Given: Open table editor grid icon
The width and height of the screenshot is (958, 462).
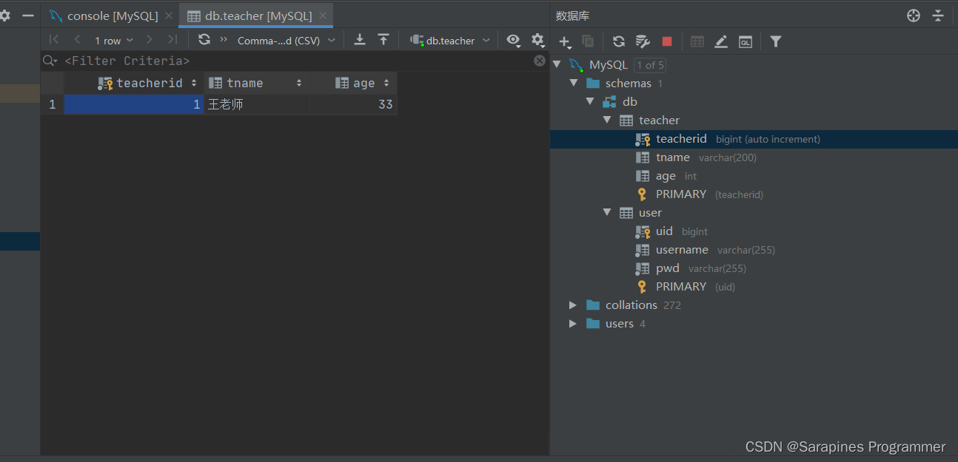Looking at the screenshot, I should pyautogui.click(x=697, y=41).
